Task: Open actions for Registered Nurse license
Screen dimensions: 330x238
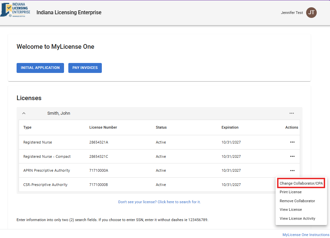Action: (292, 142)
